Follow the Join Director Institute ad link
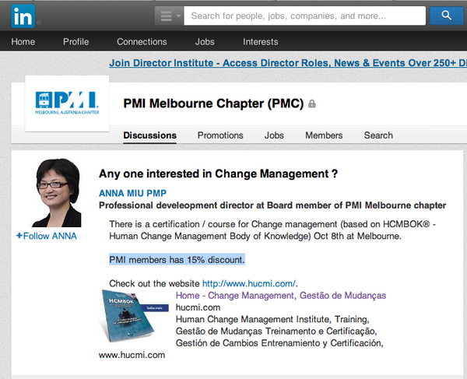The height and width of the screenshot is (379, 467). tap(288, 63)
